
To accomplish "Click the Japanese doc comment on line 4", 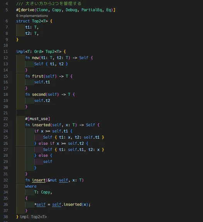I will (x=49, y=3).
